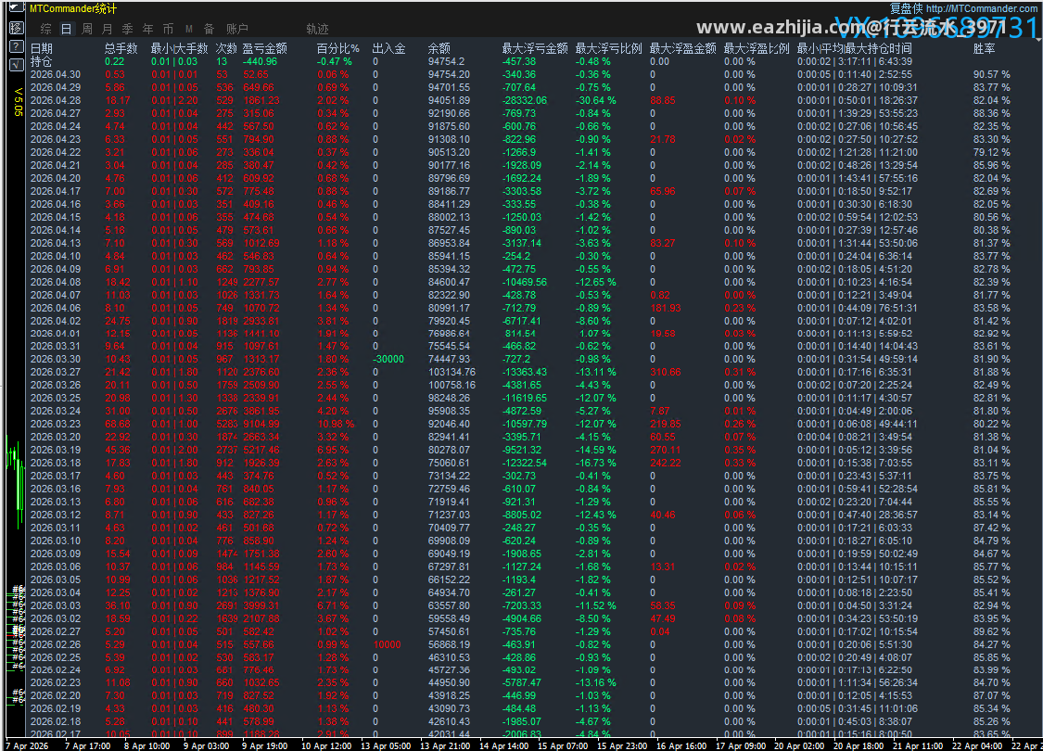
Task: Click the 9104.99 profit amount
Action: [x=261, y=424]
